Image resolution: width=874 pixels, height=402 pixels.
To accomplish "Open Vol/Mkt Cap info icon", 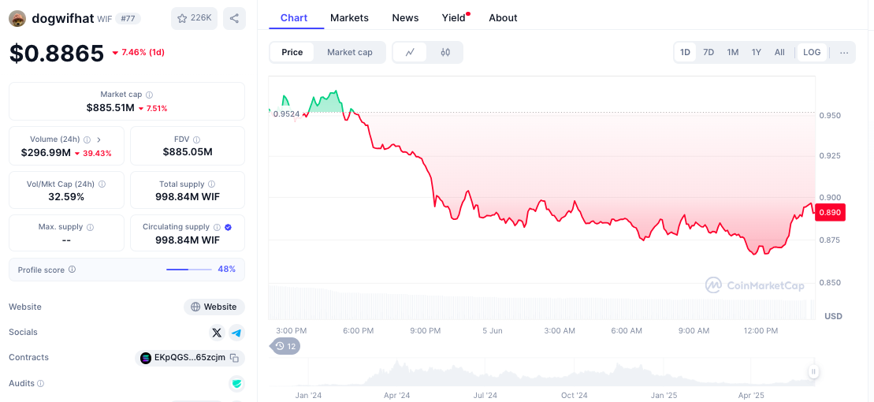I will (x=102, y=184).
